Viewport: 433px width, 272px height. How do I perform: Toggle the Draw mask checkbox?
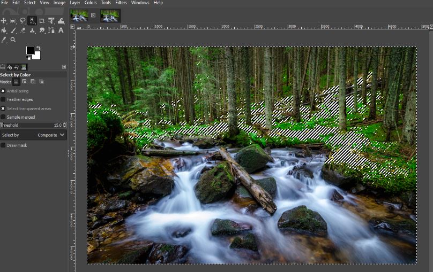click(x=3, y=145)
